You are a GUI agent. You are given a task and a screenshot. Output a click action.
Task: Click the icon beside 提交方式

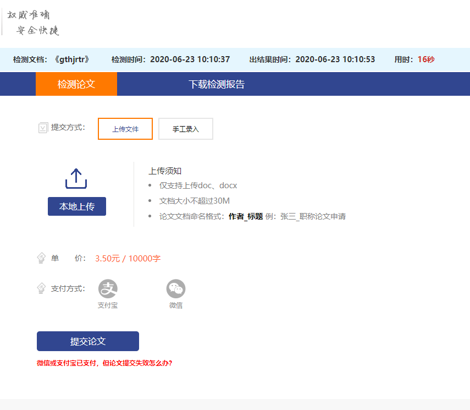click(x=43, y=128)
